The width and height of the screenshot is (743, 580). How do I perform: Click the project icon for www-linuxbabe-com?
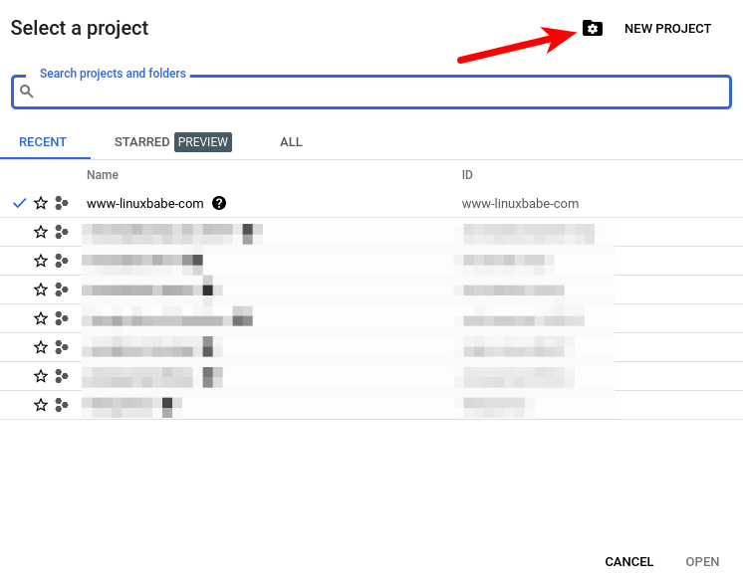[62, 203]
